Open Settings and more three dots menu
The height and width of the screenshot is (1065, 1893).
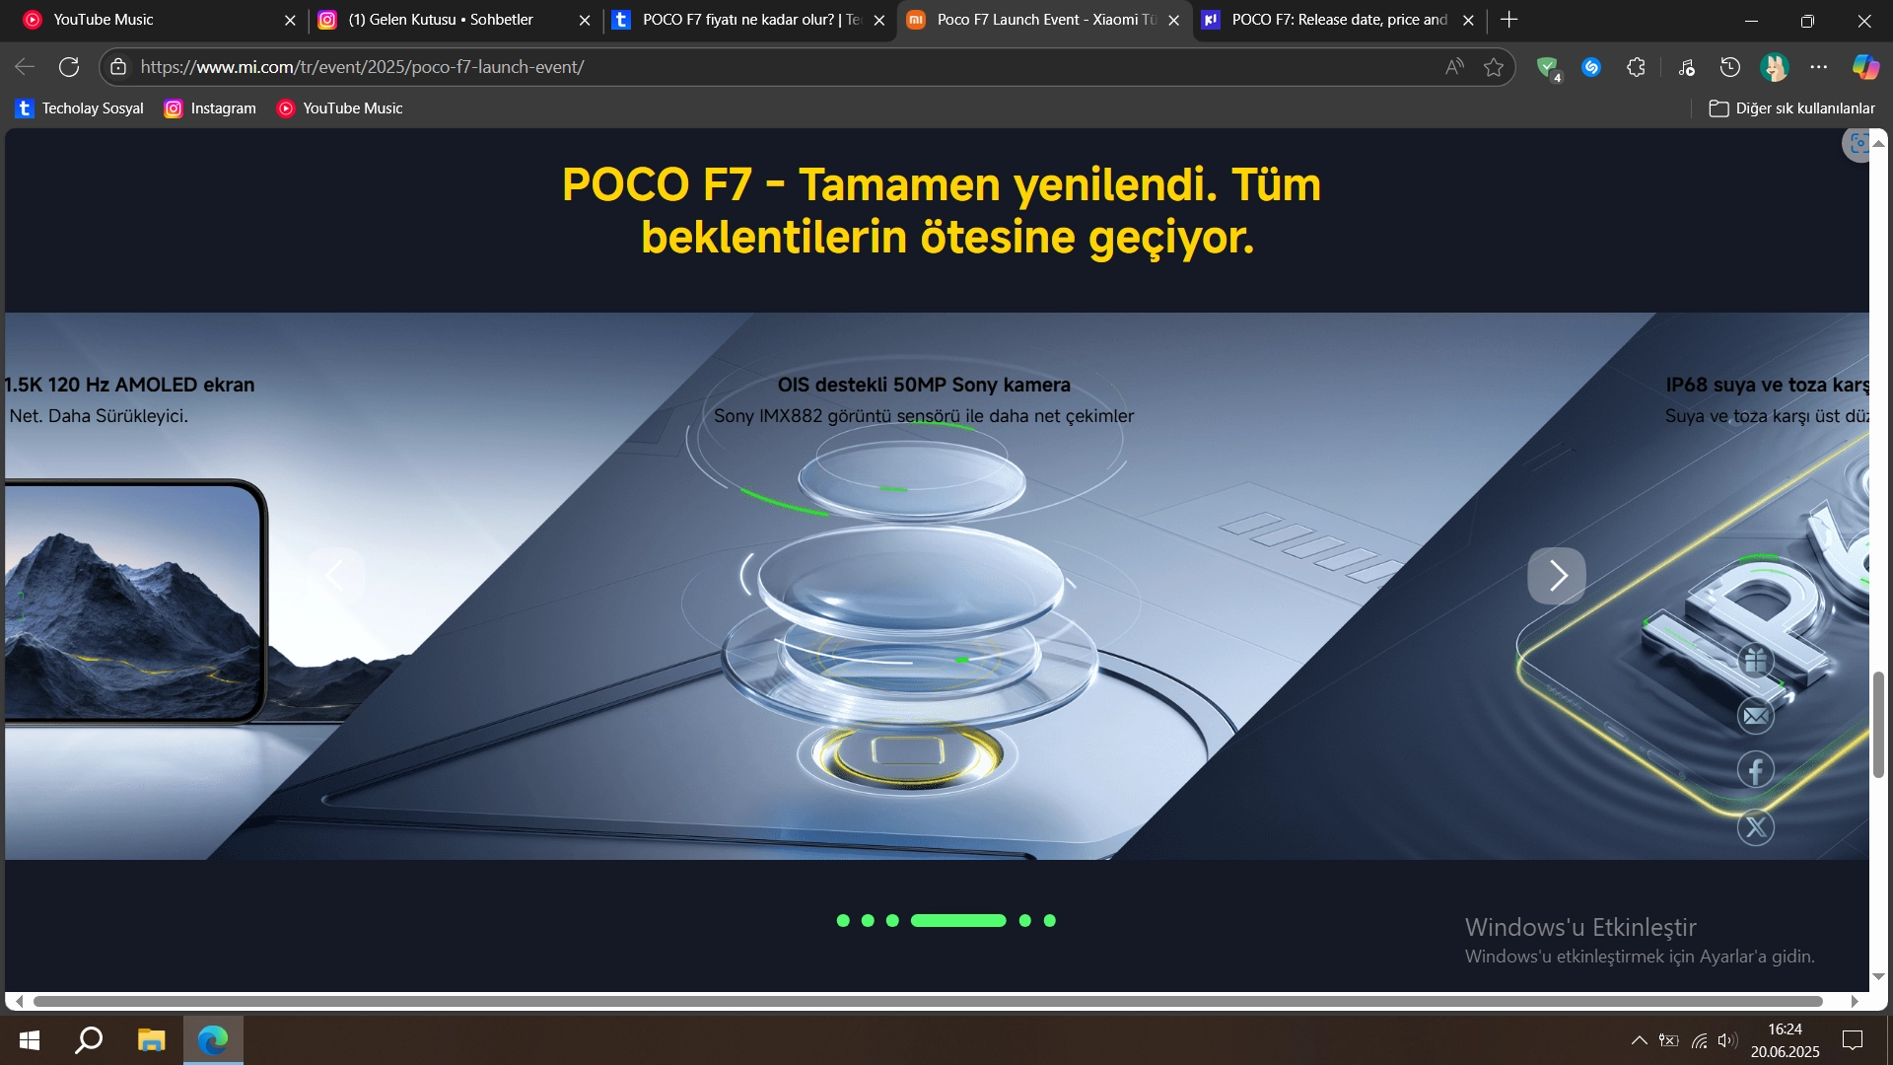[x=1819, y=67]
